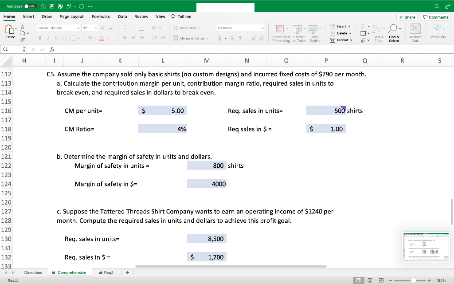This screenshot has height=284, width=454.
Task: Open the undo history dropdown arrow
Action: click(74, 6)
